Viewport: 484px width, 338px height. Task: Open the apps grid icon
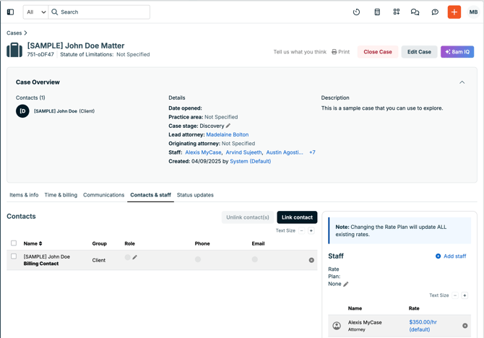click(x=396, y=12)
